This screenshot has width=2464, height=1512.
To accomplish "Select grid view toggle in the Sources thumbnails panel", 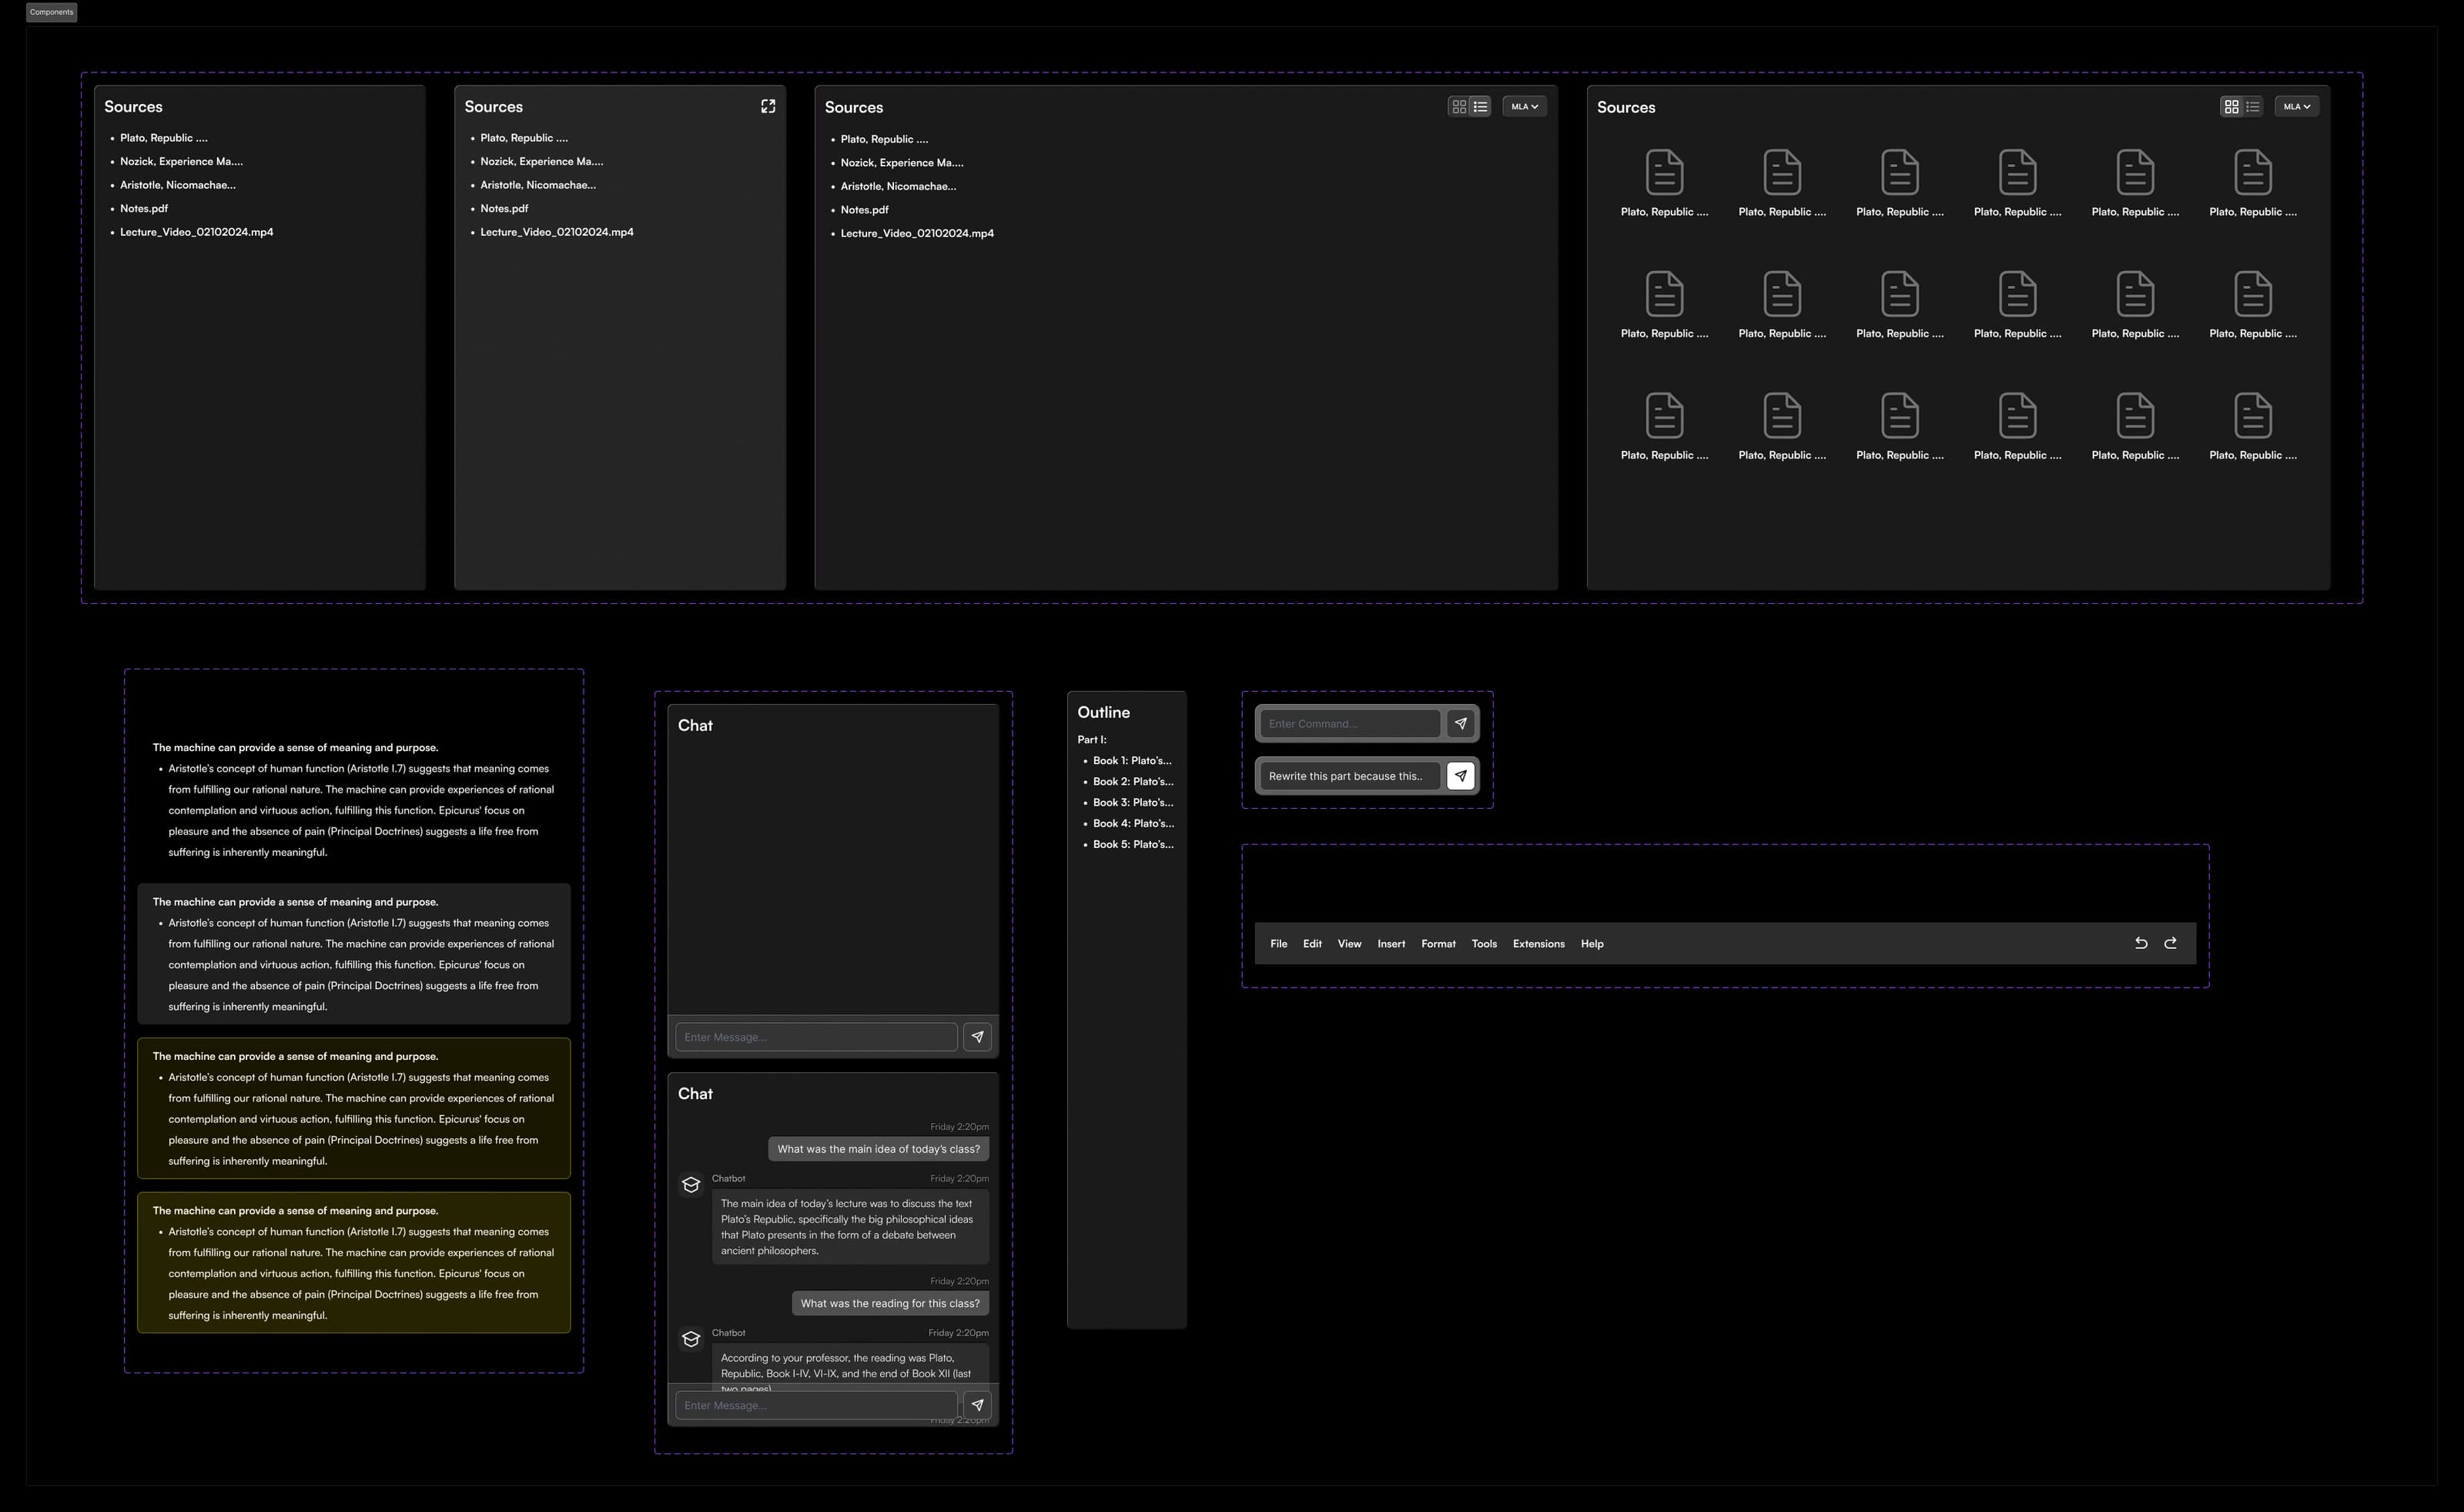I will tap(2231, 106).
